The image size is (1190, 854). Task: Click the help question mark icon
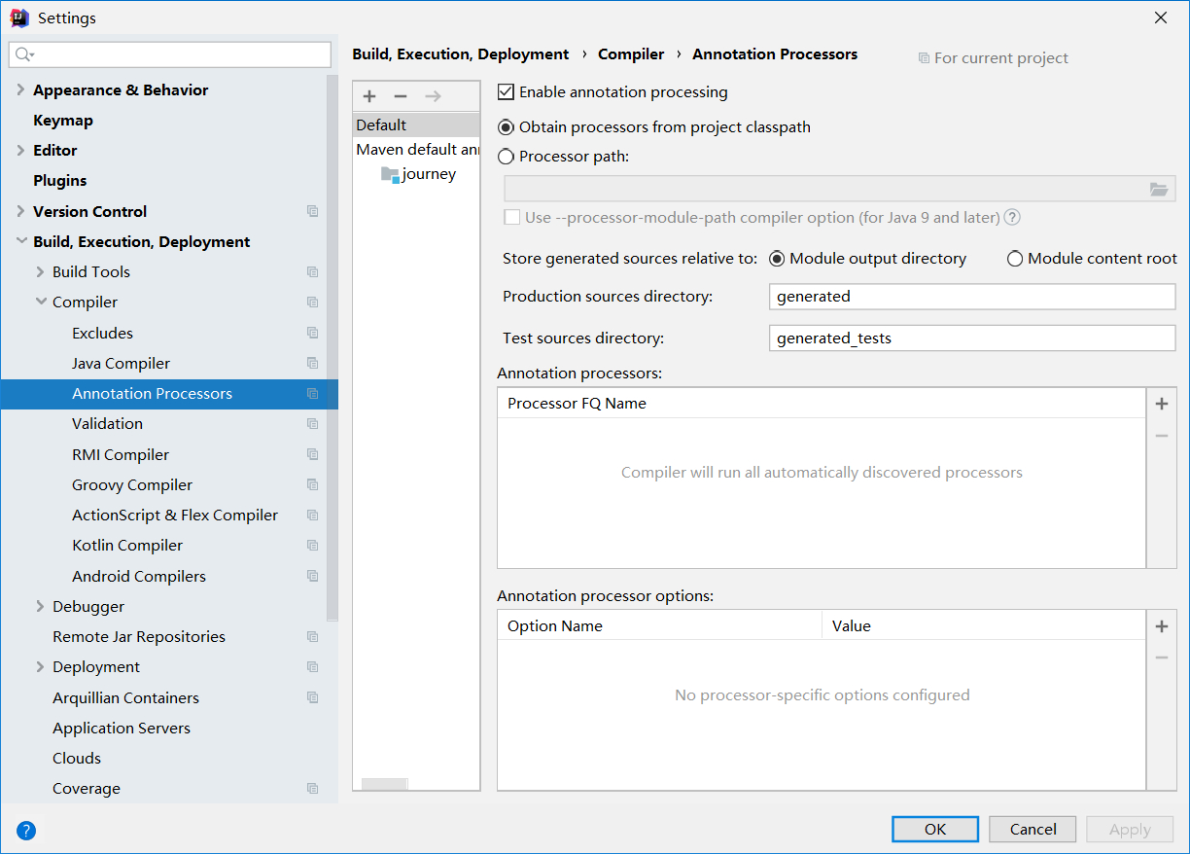26,830
